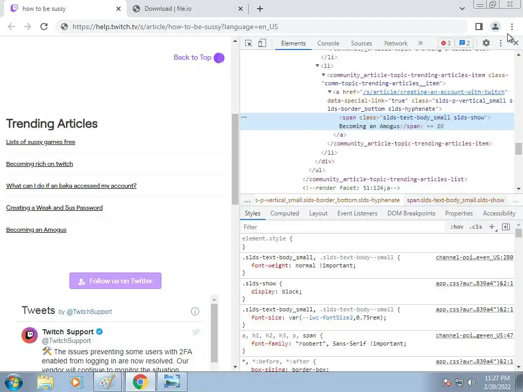
Task: Toggle the .cls class editor
Action: pyautogui.click(x=476, y=227)
